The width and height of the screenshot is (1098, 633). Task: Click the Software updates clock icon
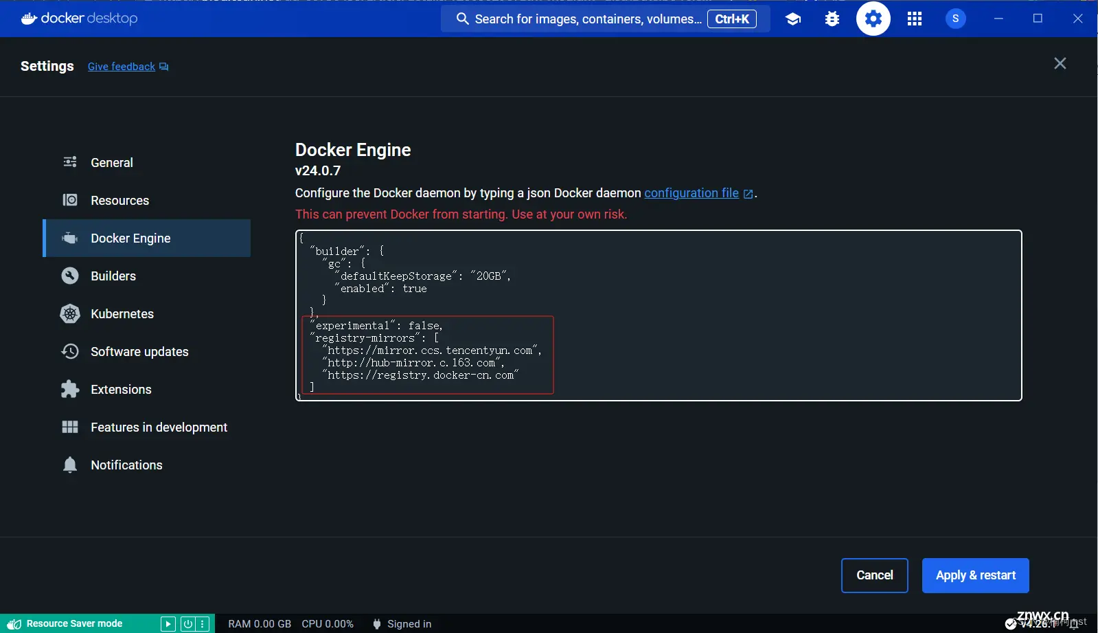[x=70, y=351]
